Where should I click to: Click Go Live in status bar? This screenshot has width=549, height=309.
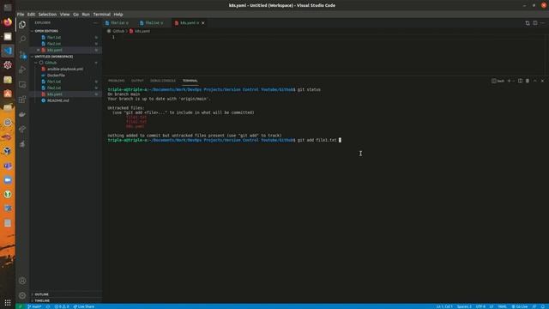click(520, 306)
